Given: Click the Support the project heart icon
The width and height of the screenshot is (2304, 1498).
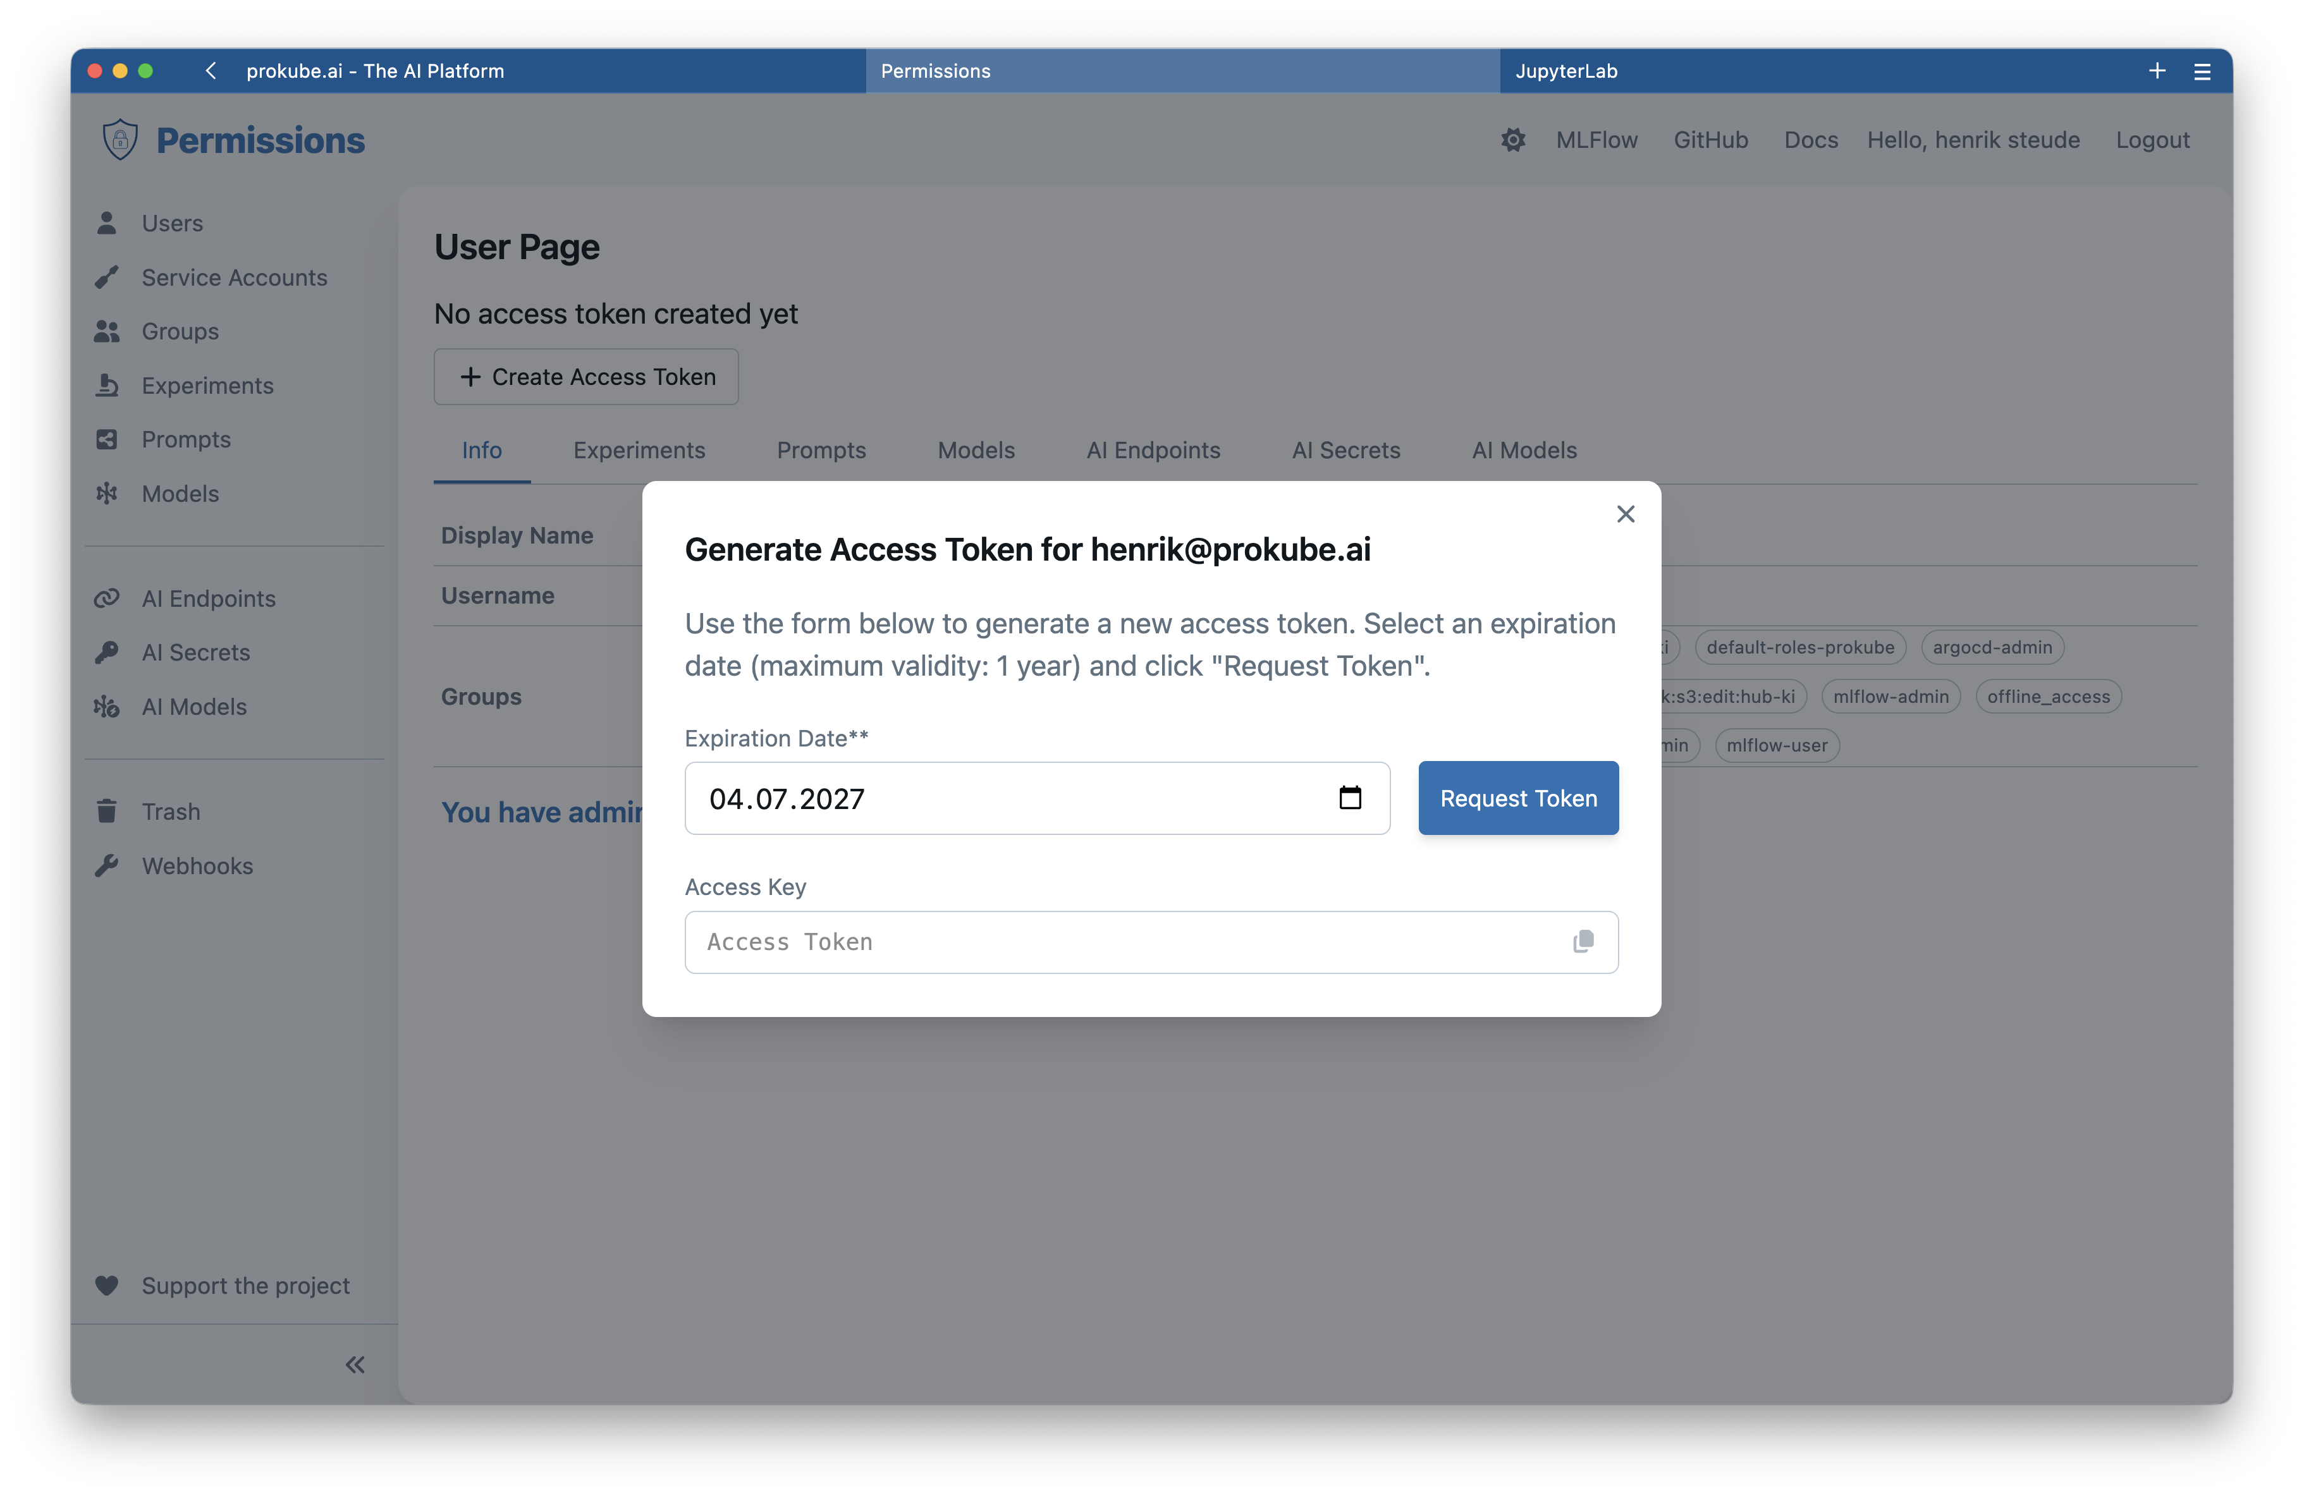Looking at the screenshot, I should pos(106,1285).
